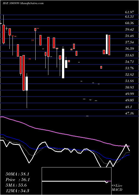The width and height of the screenshot is (139, 195).
Task: Click the 56.59 price level label
Action: point(130,49)
